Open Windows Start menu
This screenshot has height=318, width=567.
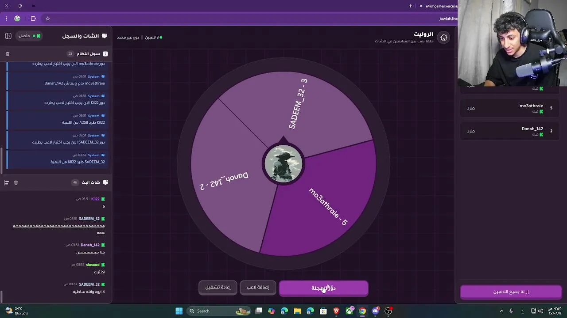179,311
